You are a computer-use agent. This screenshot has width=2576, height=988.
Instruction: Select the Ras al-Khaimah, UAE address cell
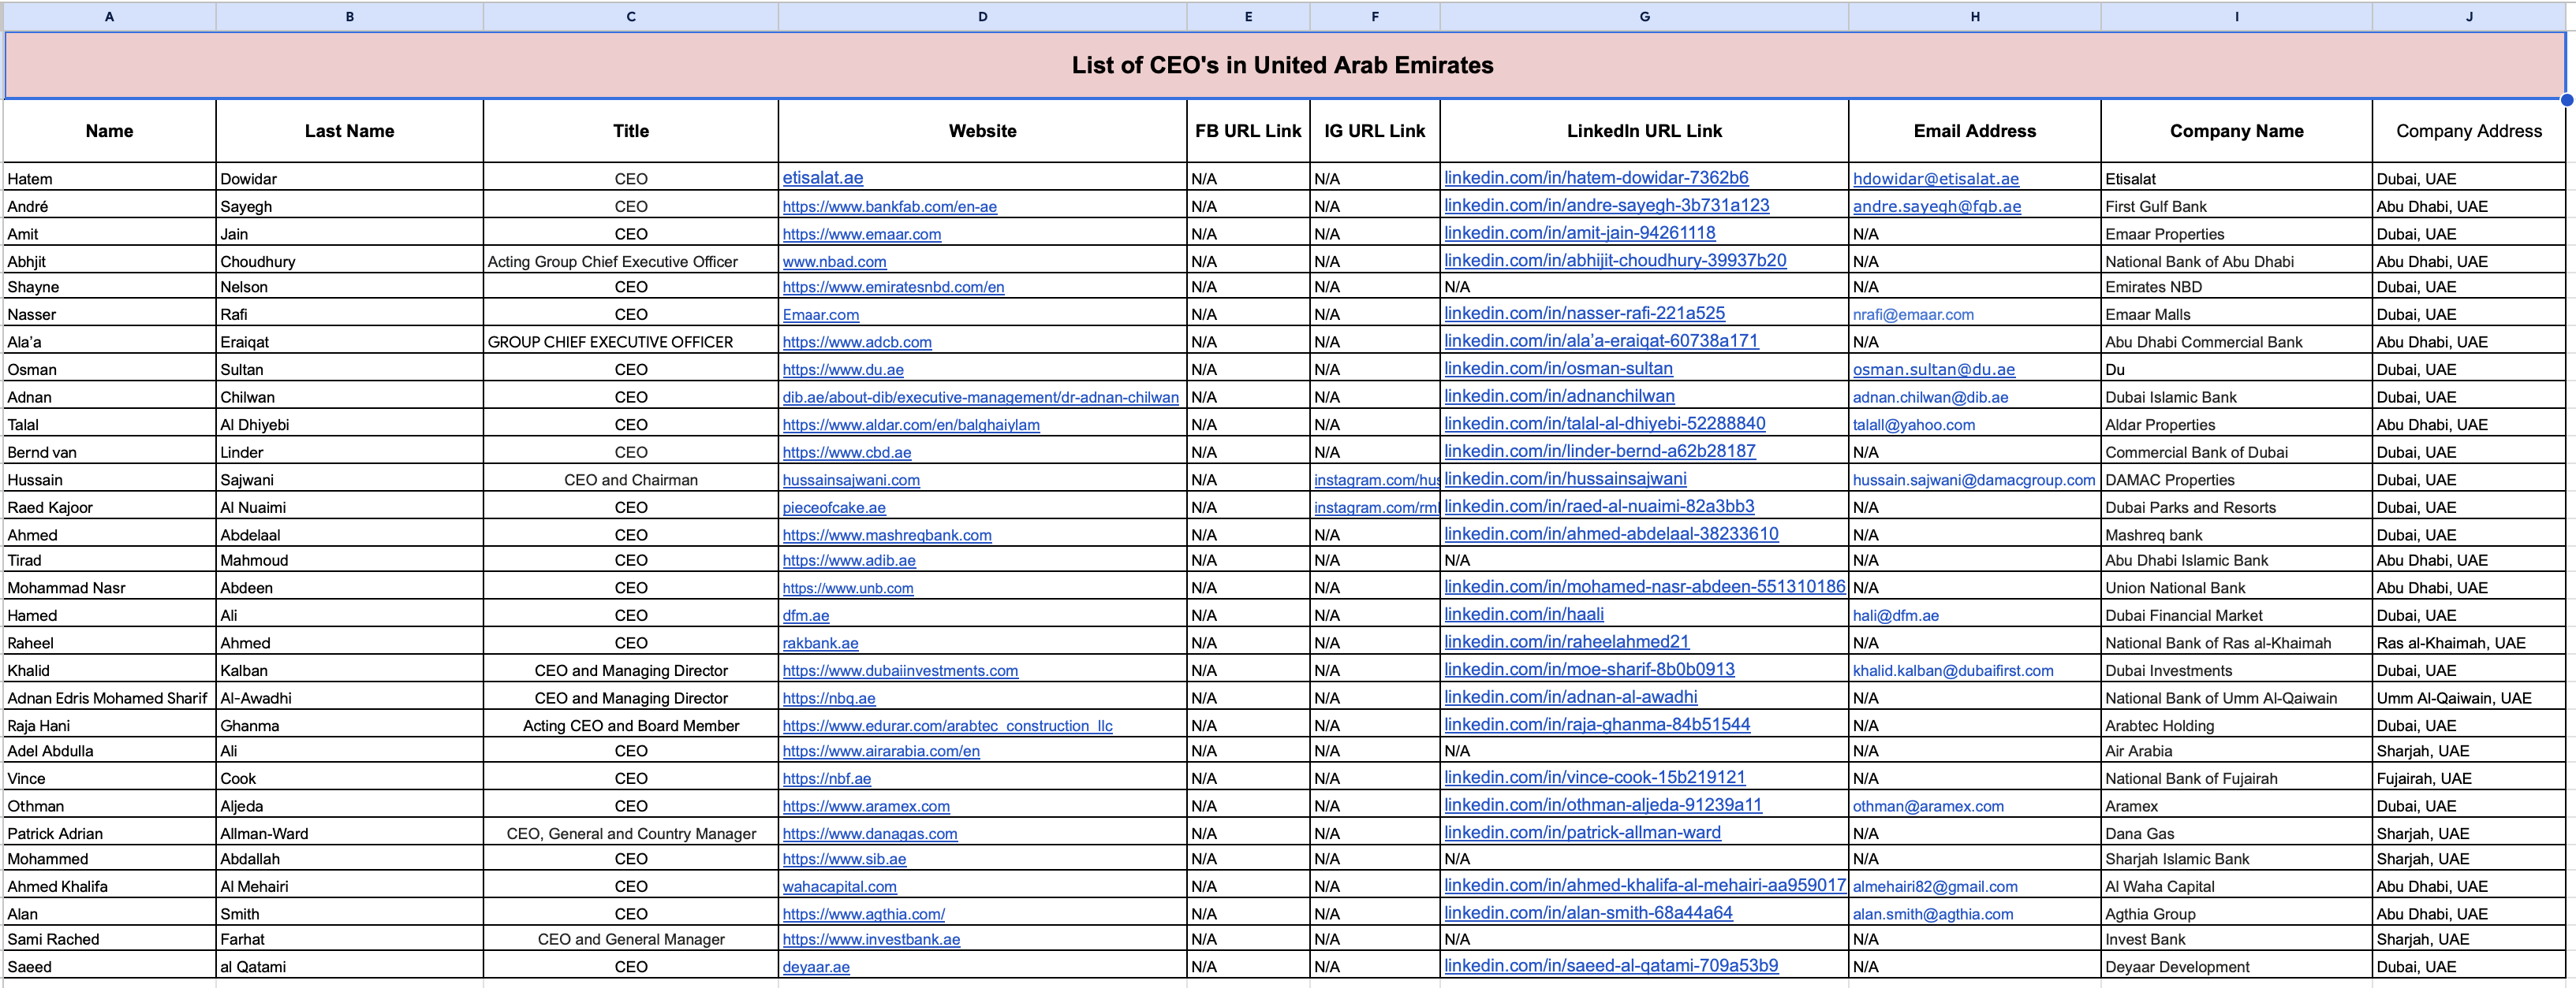(2469, 642)
